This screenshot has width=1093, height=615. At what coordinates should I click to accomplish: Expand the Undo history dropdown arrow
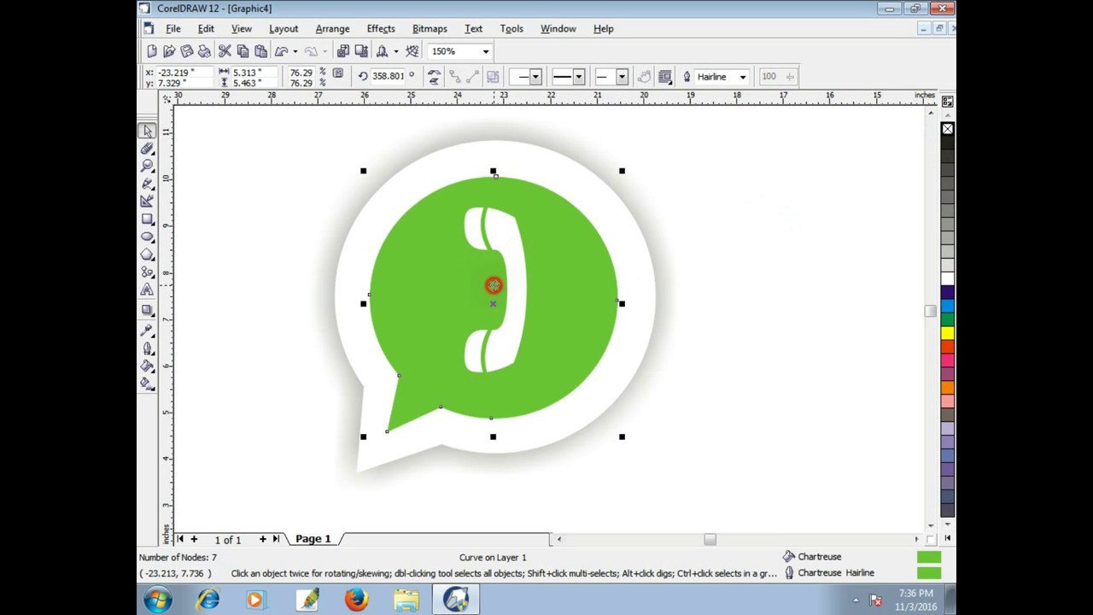point(295,51)
